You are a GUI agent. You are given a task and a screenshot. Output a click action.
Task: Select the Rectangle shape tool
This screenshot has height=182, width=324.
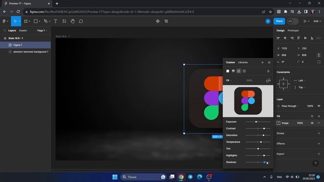(x=35, y=21)
